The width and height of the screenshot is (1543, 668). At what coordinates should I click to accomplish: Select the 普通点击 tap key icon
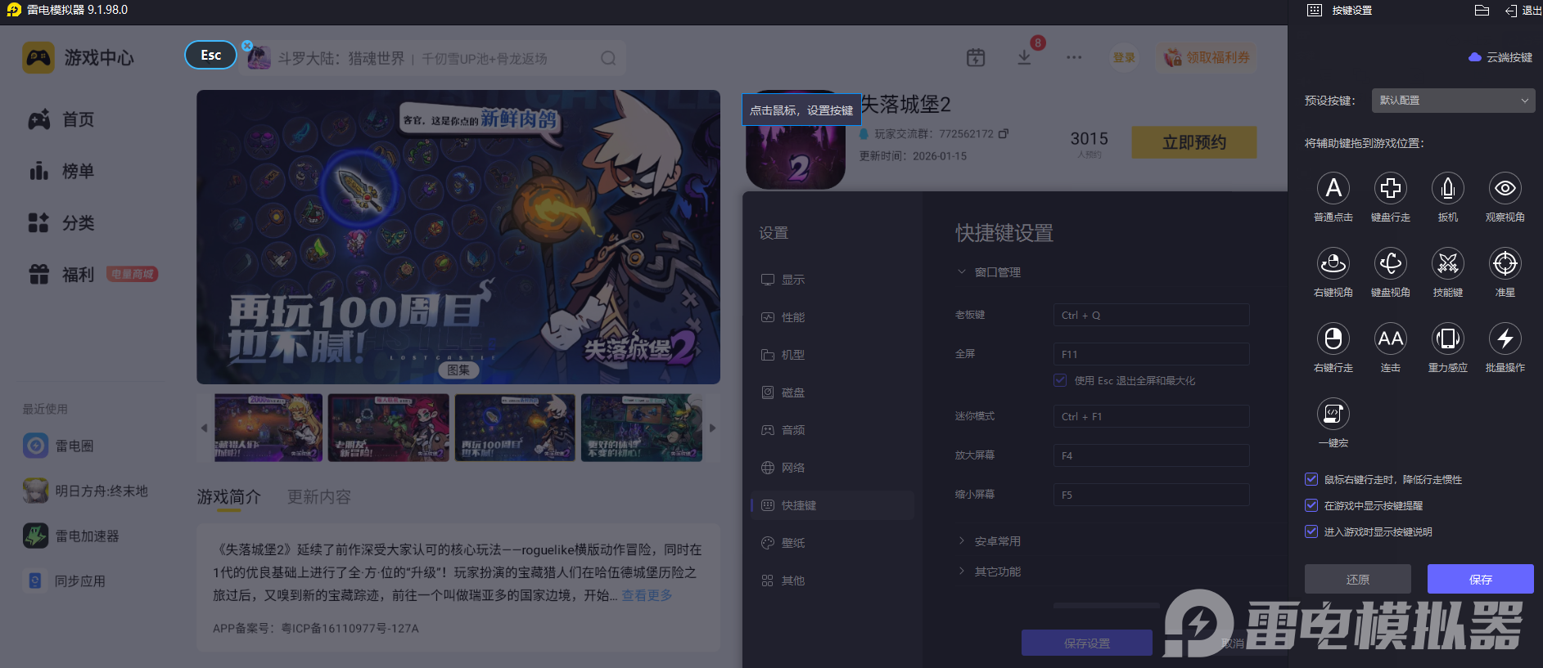[1333, 188]
